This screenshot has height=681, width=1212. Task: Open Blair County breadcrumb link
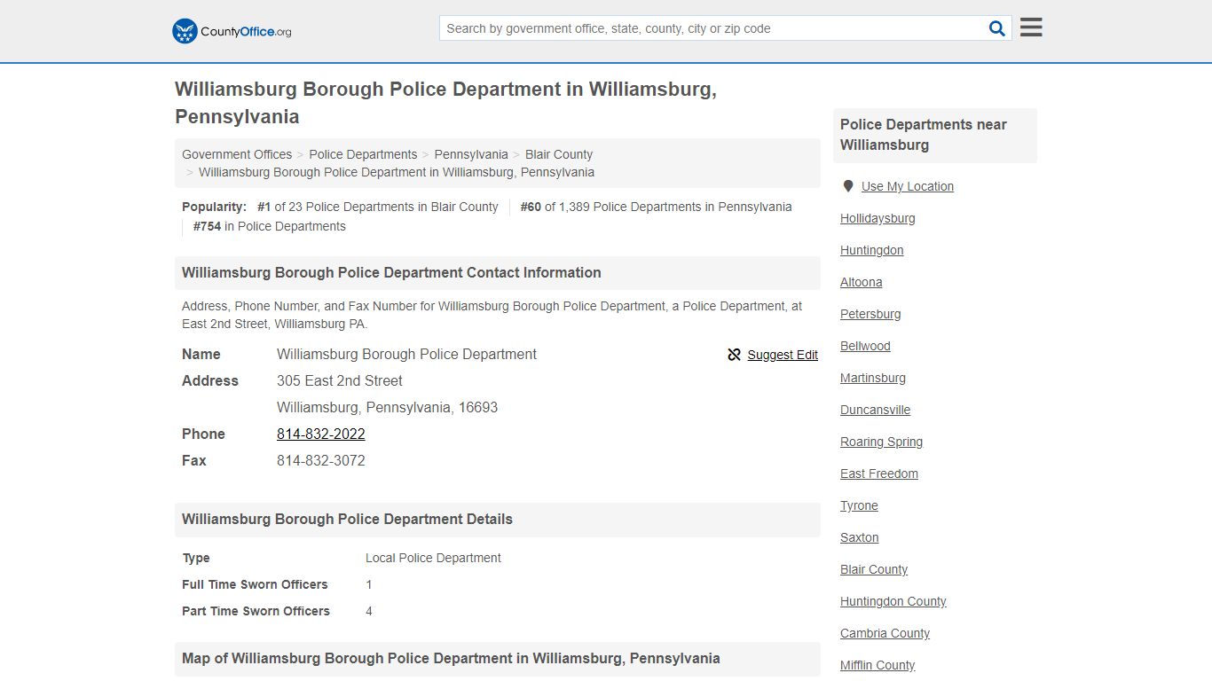pos(559,154)
